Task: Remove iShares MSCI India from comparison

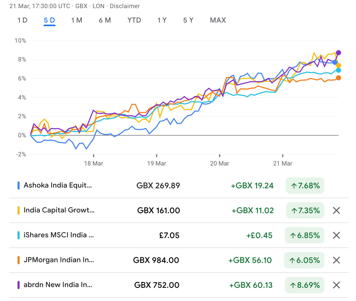Action: pos(336,235)
